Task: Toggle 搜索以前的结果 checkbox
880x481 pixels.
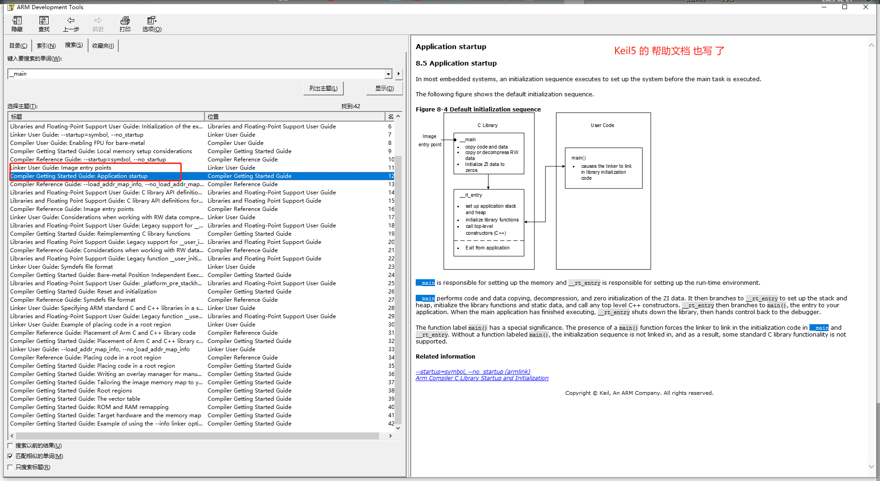Action: click(x=10, y=446)
